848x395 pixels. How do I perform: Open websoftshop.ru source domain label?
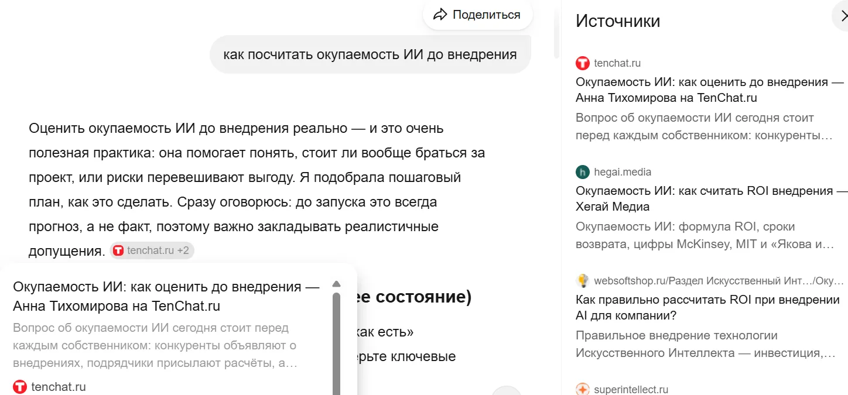tap(719, 281)
